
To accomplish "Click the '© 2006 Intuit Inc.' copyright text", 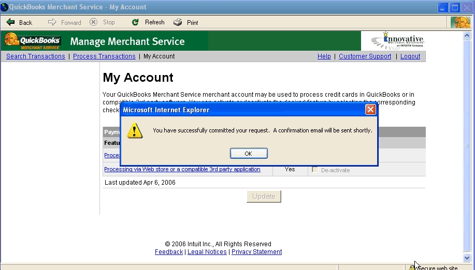I will coord(218,244).
